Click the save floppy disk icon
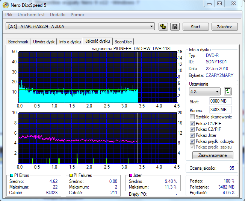The height and width of the screenshot is (201, 245). pyautogui.click(x=175, y=26)
